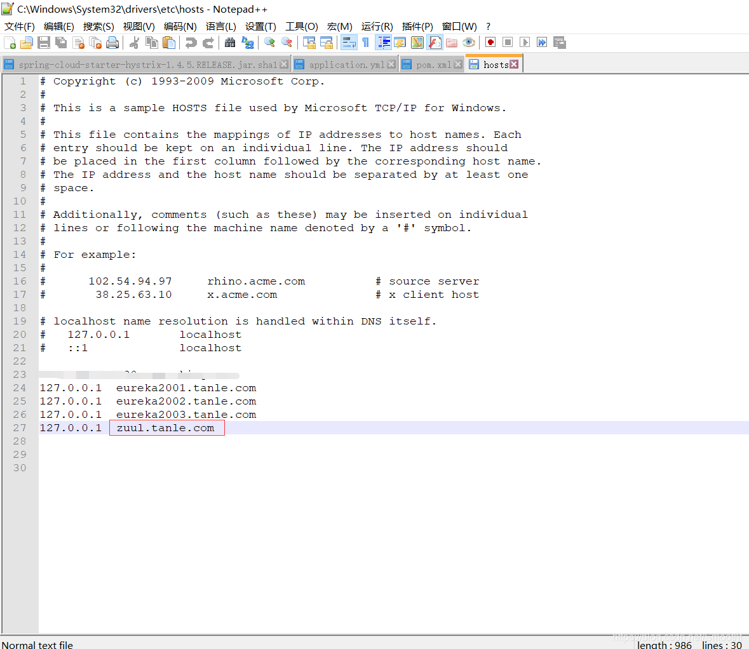Viewport: 749px width, 649px height.
Task: Play back recorded macro
Action: pos(525,43)
